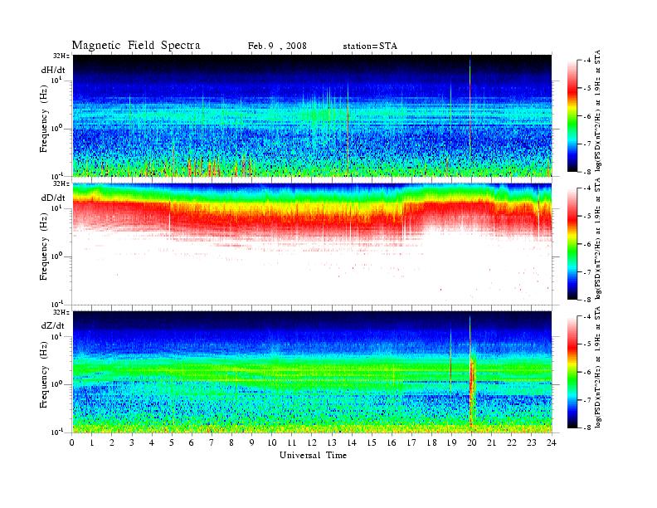Click the hour 0 tick label
The width and height of the screenshot is (657, 508).
click(x=72, y=443)
